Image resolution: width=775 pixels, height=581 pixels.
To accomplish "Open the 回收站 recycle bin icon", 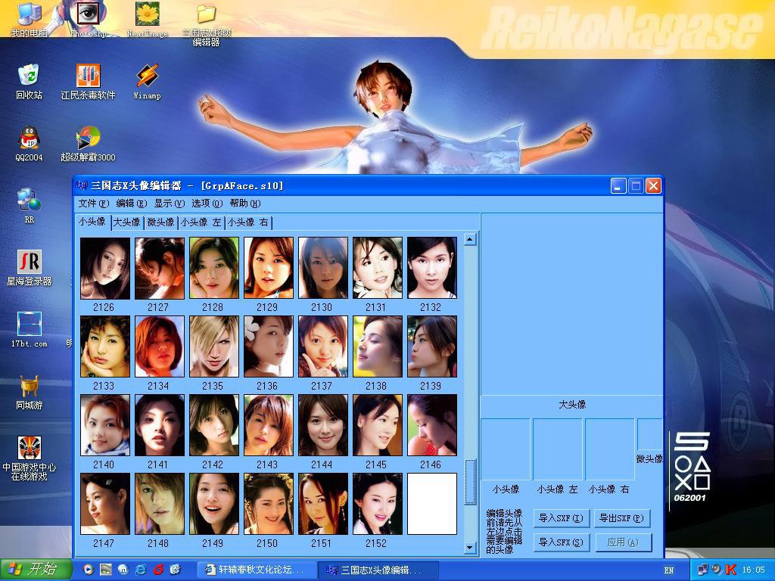I will pos(29,76).
